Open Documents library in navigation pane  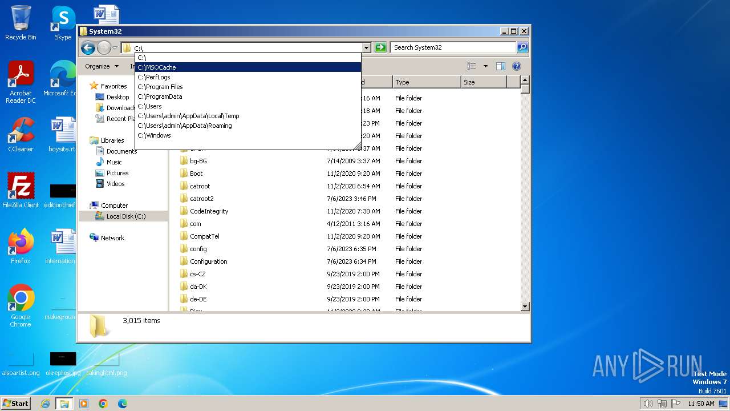(121, 151)
